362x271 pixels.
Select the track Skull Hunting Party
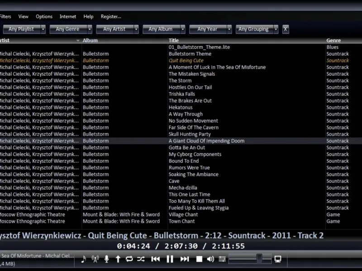190,134
